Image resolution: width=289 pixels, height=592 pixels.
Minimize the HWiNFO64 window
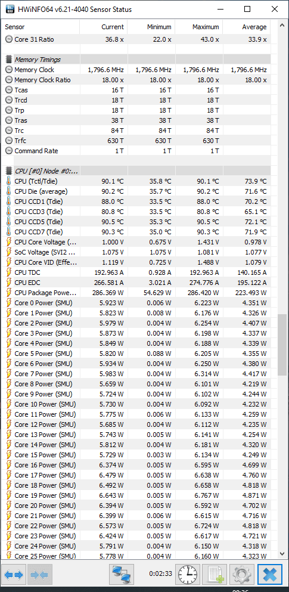point(219,9)
